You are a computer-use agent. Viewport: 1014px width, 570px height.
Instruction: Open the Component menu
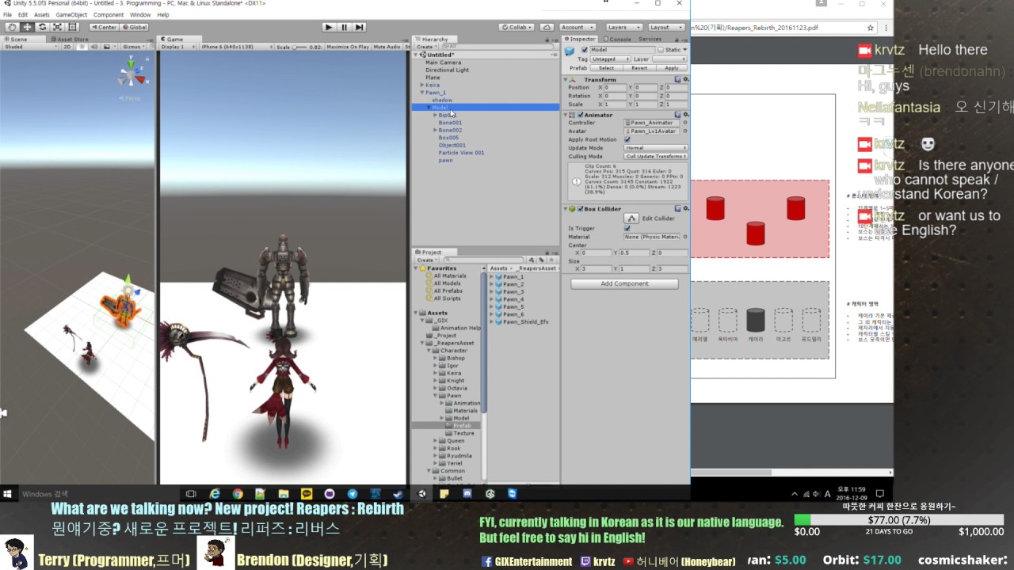(x=109, y=15)
